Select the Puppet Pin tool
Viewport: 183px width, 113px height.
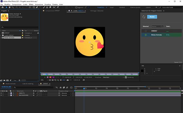coord(58,7)
